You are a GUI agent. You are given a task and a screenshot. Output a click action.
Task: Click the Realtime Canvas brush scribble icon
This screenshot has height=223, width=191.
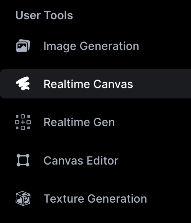pos(23,84)
